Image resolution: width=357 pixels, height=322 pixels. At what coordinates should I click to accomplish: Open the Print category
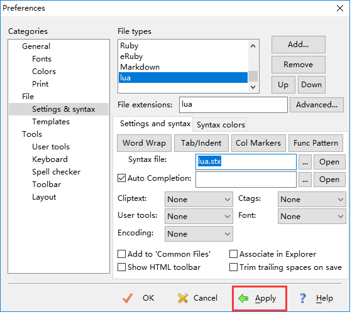coord(40,84)
